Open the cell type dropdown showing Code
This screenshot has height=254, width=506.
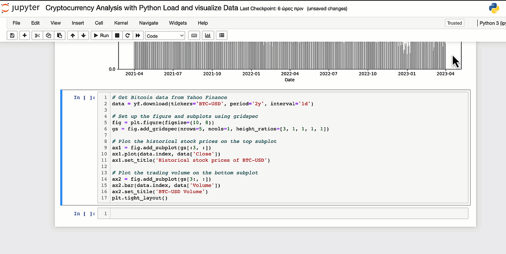pyautogui.click(x=164, y=35)
